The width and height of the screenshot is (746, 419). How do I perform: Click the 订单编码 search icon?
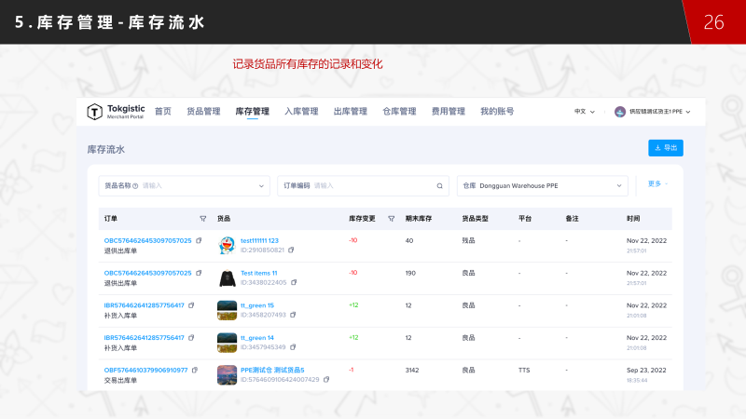[x=439, y=186]
